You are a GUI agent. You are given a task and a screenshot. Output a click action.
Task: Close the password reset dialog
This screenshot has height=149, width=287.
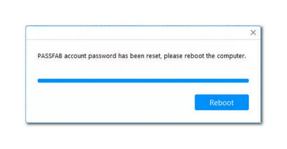click(x=253, y=33)
